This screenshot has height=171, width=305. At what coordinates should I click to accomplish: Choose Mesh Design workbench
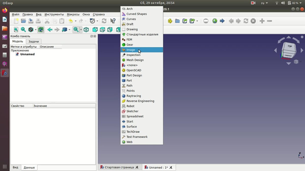142,60
